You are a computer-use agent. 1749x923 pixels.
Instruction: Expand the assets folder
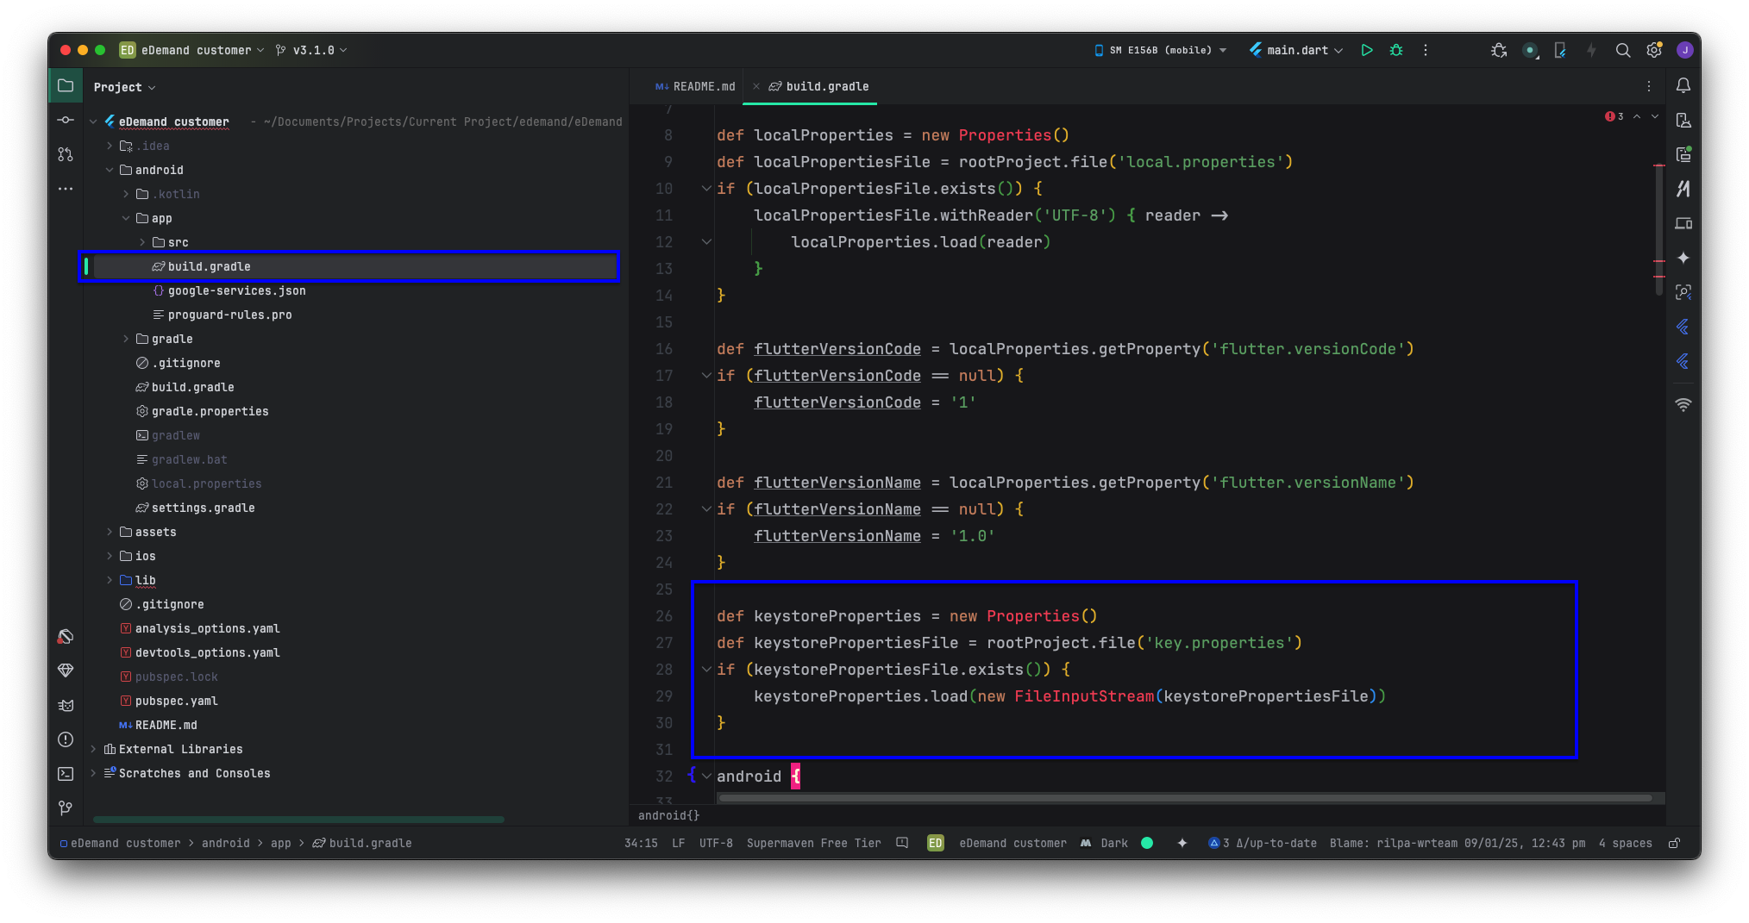[110, 532]
